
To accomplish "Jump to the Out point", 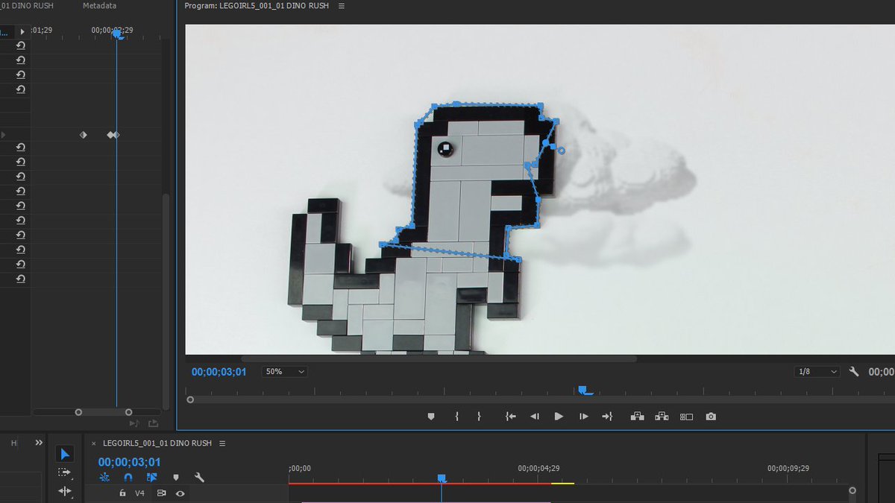I will [607, 417].
